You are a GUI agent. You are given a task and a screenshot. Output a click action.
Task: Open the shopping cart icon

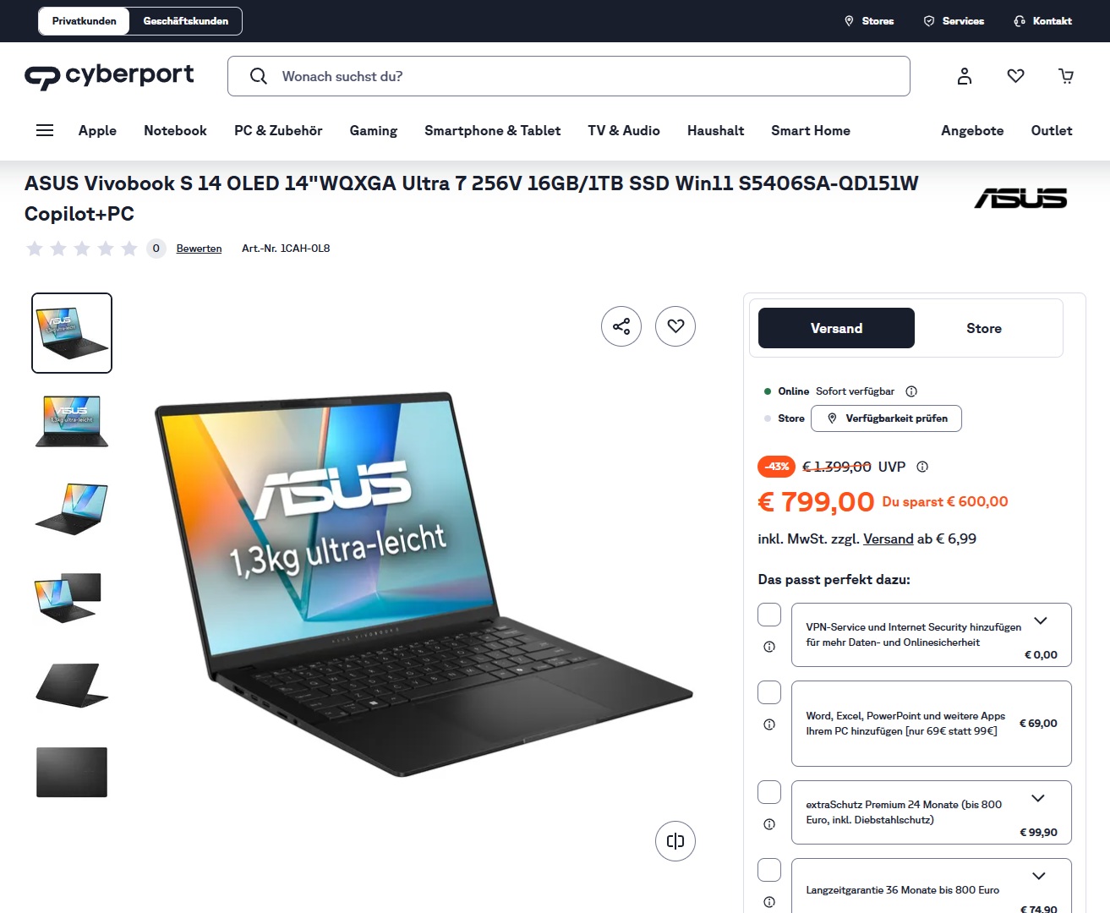(1066, 76)
